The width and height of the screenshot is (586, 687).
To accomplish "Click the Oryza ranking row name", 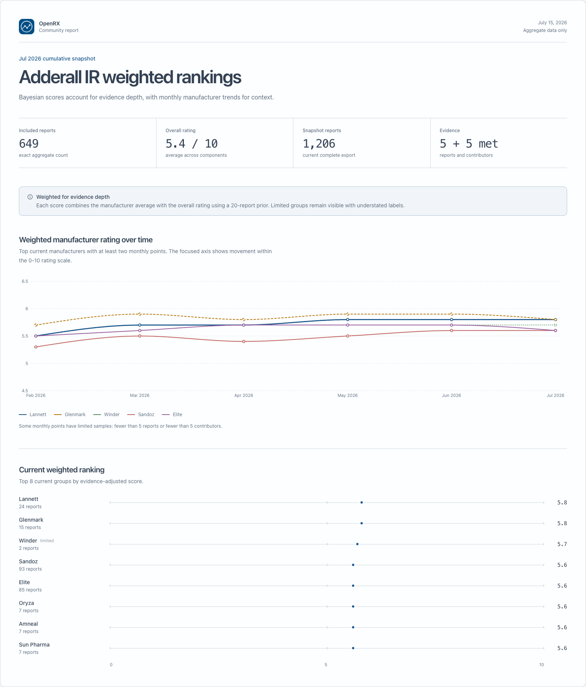I will (x=26, y=603).
